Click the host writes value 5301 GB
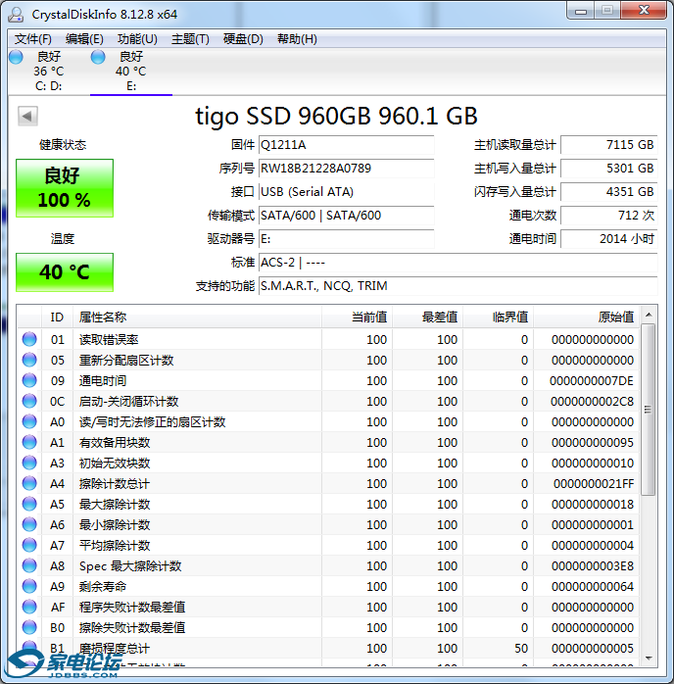Screen dimensions: 674x684 [x=608, y=169]
